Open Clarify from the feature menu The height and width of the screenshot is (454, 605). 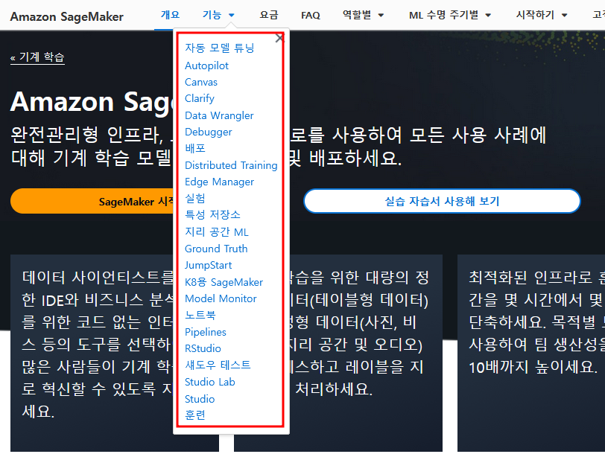(200, 99)
